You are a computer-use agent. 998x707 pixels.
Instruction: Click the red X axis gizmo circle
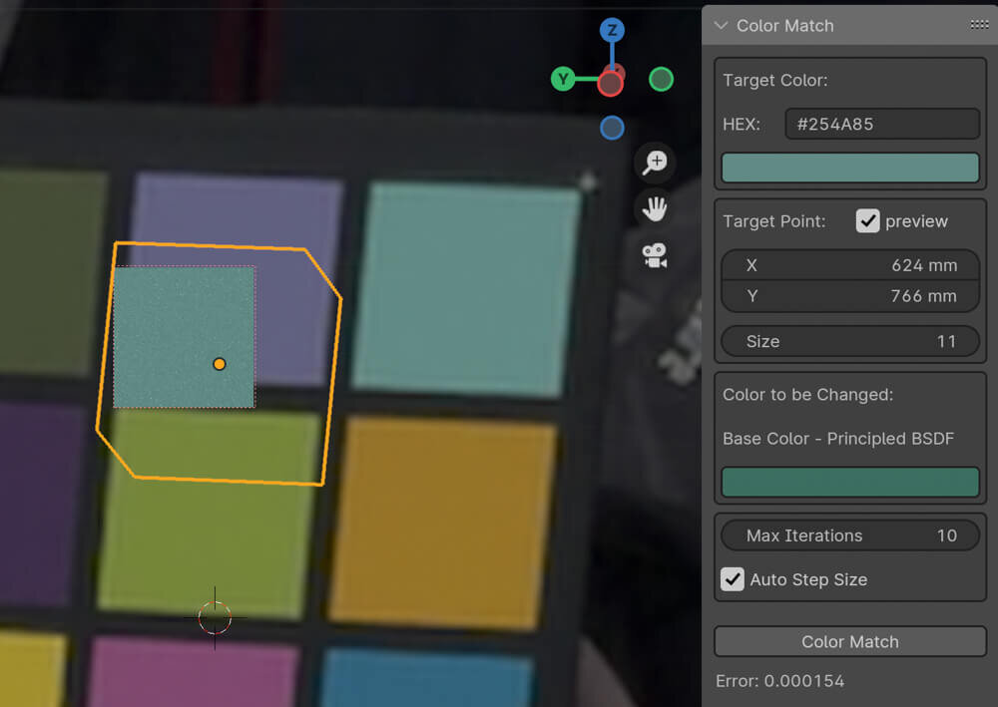tap(611, 84)
